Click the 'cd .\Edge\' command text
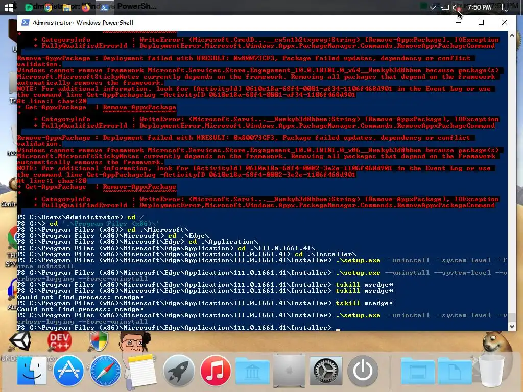 [188, 236]
